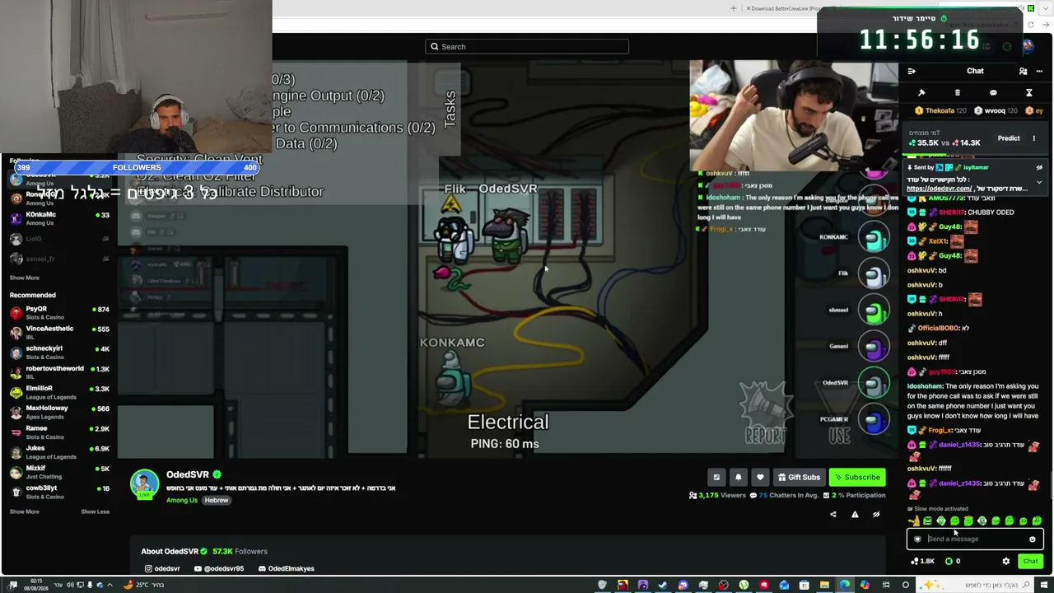Collapse recommended channels with Show Less

[x=95, y=511]
